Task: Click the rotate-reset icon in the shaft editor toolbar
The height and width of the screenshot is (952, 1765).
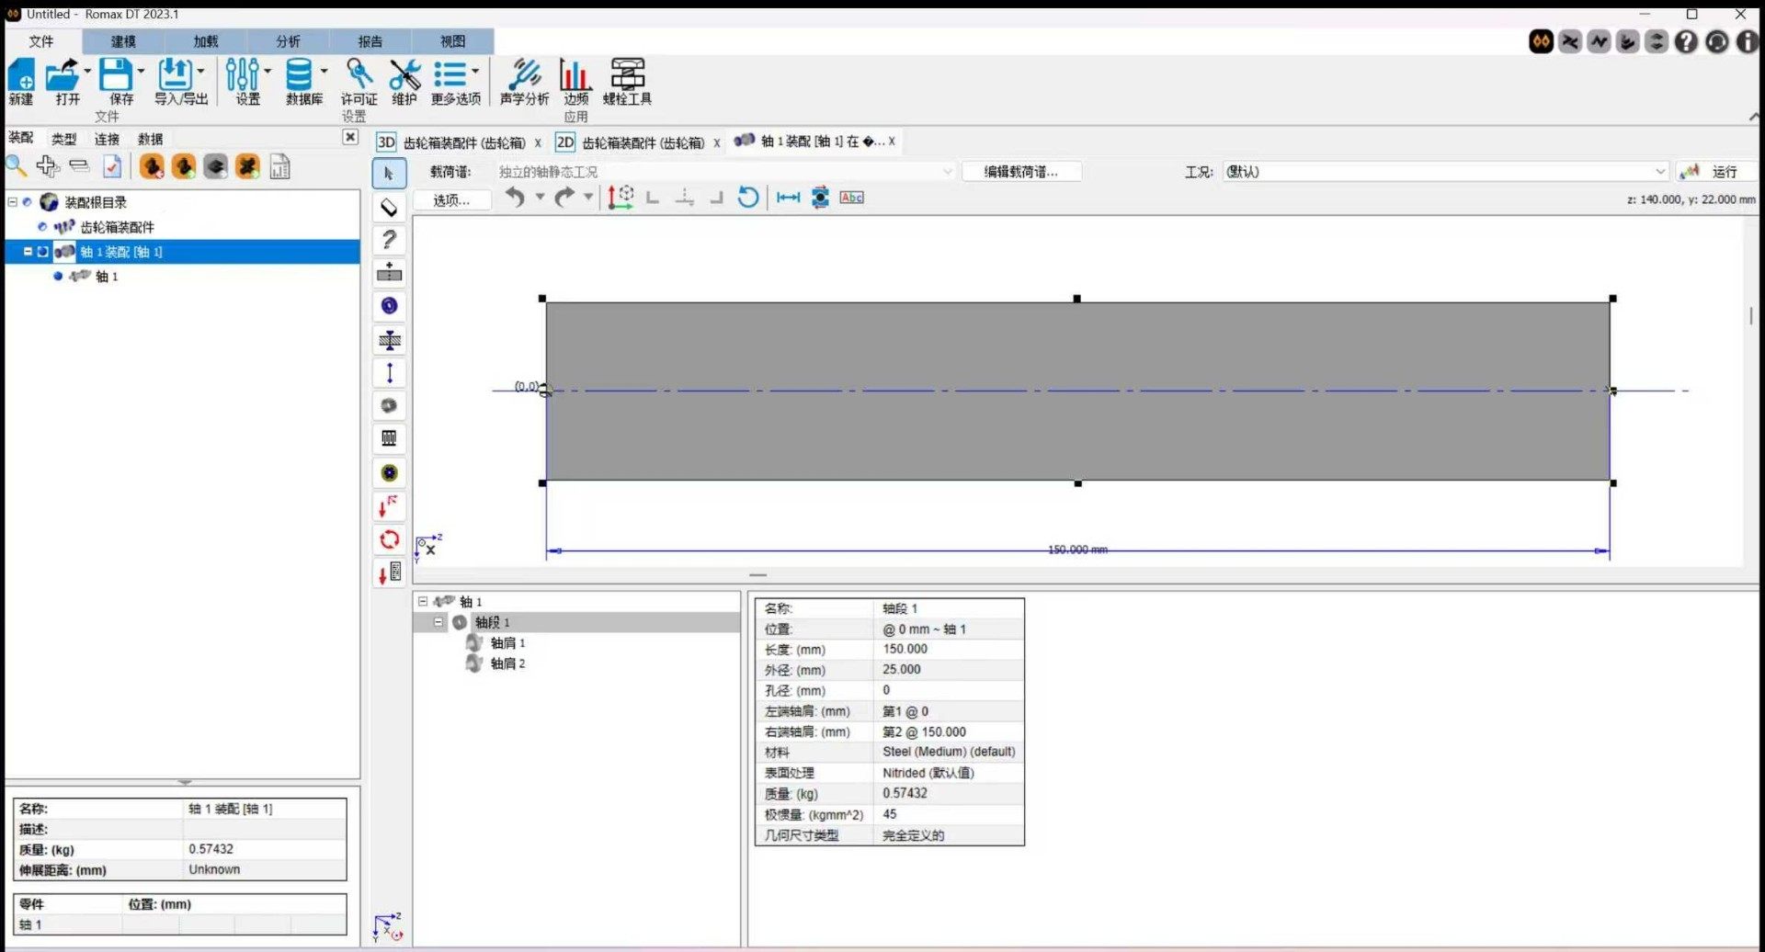Action: 748,198
